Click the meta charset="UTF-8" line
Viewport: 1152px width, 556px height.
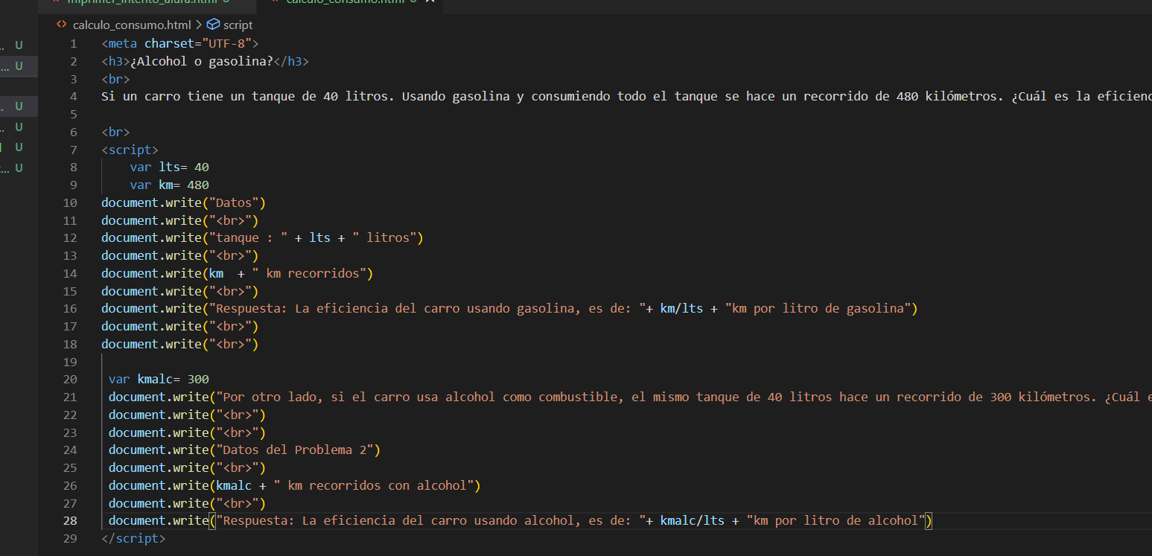coord(179,43)
